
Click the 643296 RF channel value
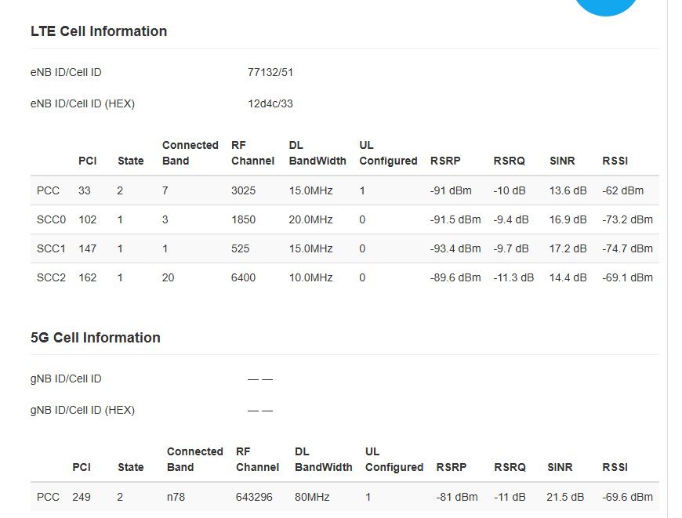pyautogui.click(x=254, y=497)
